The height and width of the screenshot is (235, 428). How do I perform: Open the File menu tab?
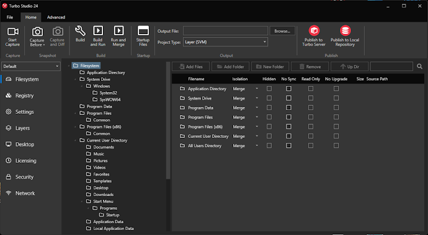pyautogui.click(x=10, y=17)
